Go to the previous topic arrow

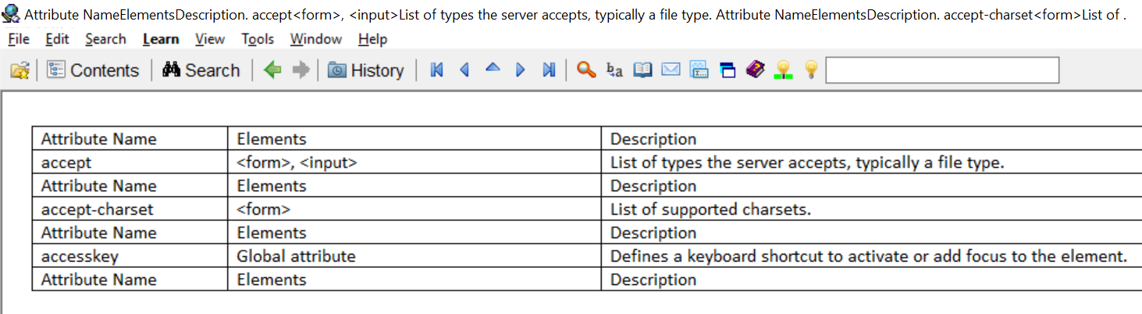[x=464, y=70]
